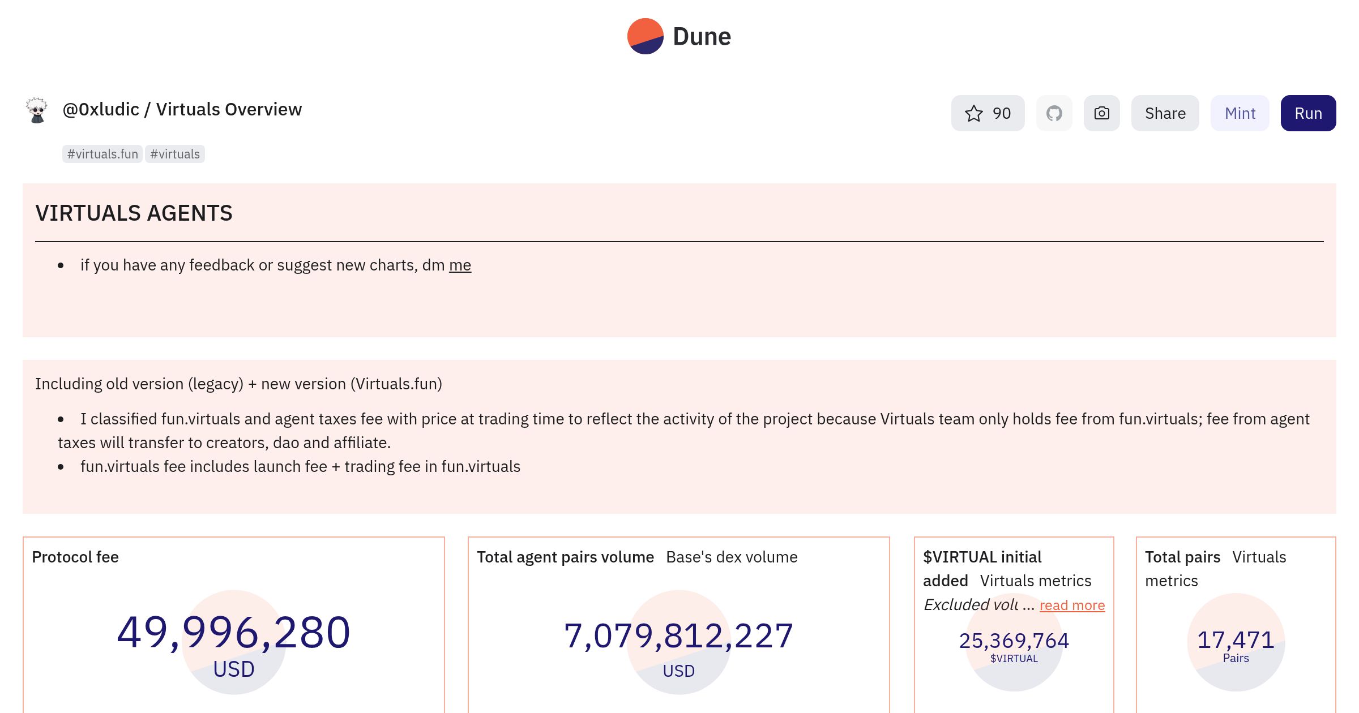The width and height of the screenshot is (1359, 713).
Task: Select the #virtuals.fun tag
Action: 102,154
